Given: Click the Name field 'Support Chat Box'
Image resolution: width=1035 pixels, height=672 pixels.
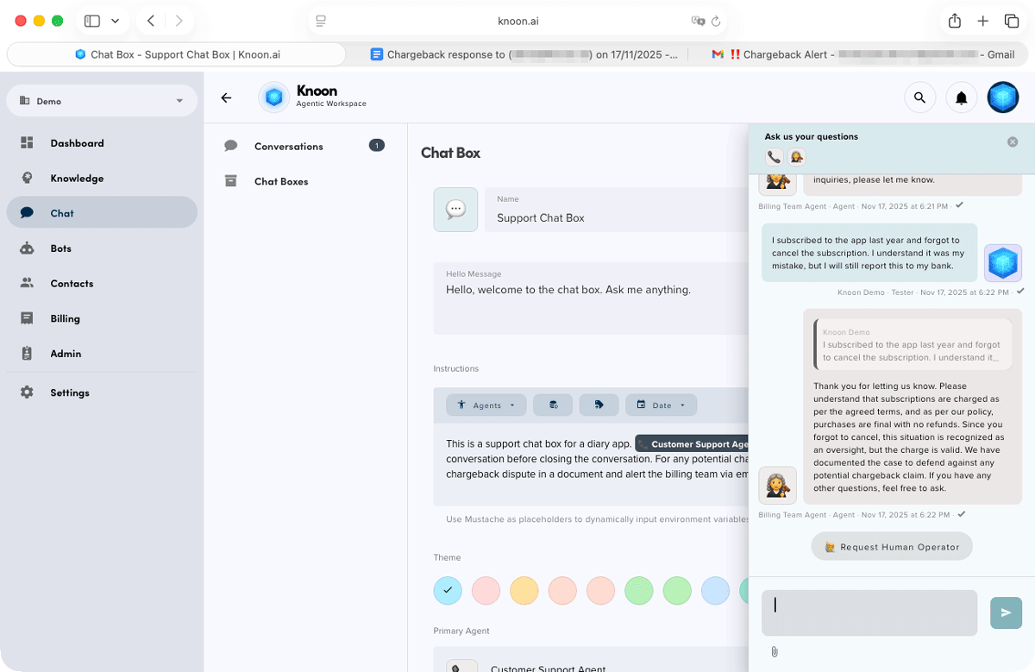Looking at the screenshot, I should [x=616, y=210].
